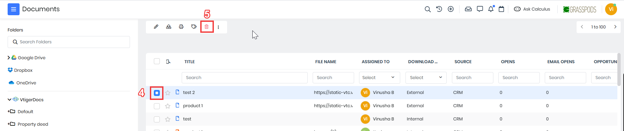Click the Grasspods logo

click(580, 10)
